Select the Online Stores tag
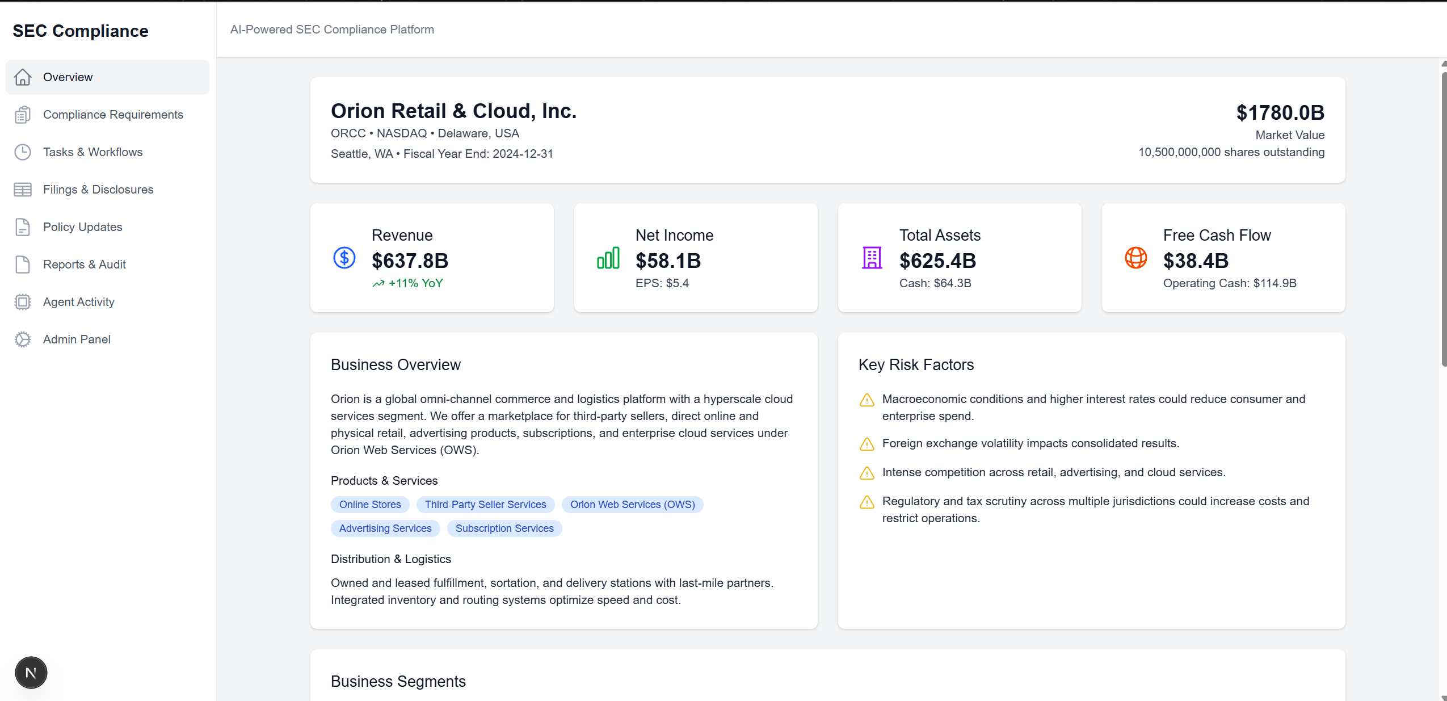The width and height of the screenshot is (1447, 701). coord(370,505)
